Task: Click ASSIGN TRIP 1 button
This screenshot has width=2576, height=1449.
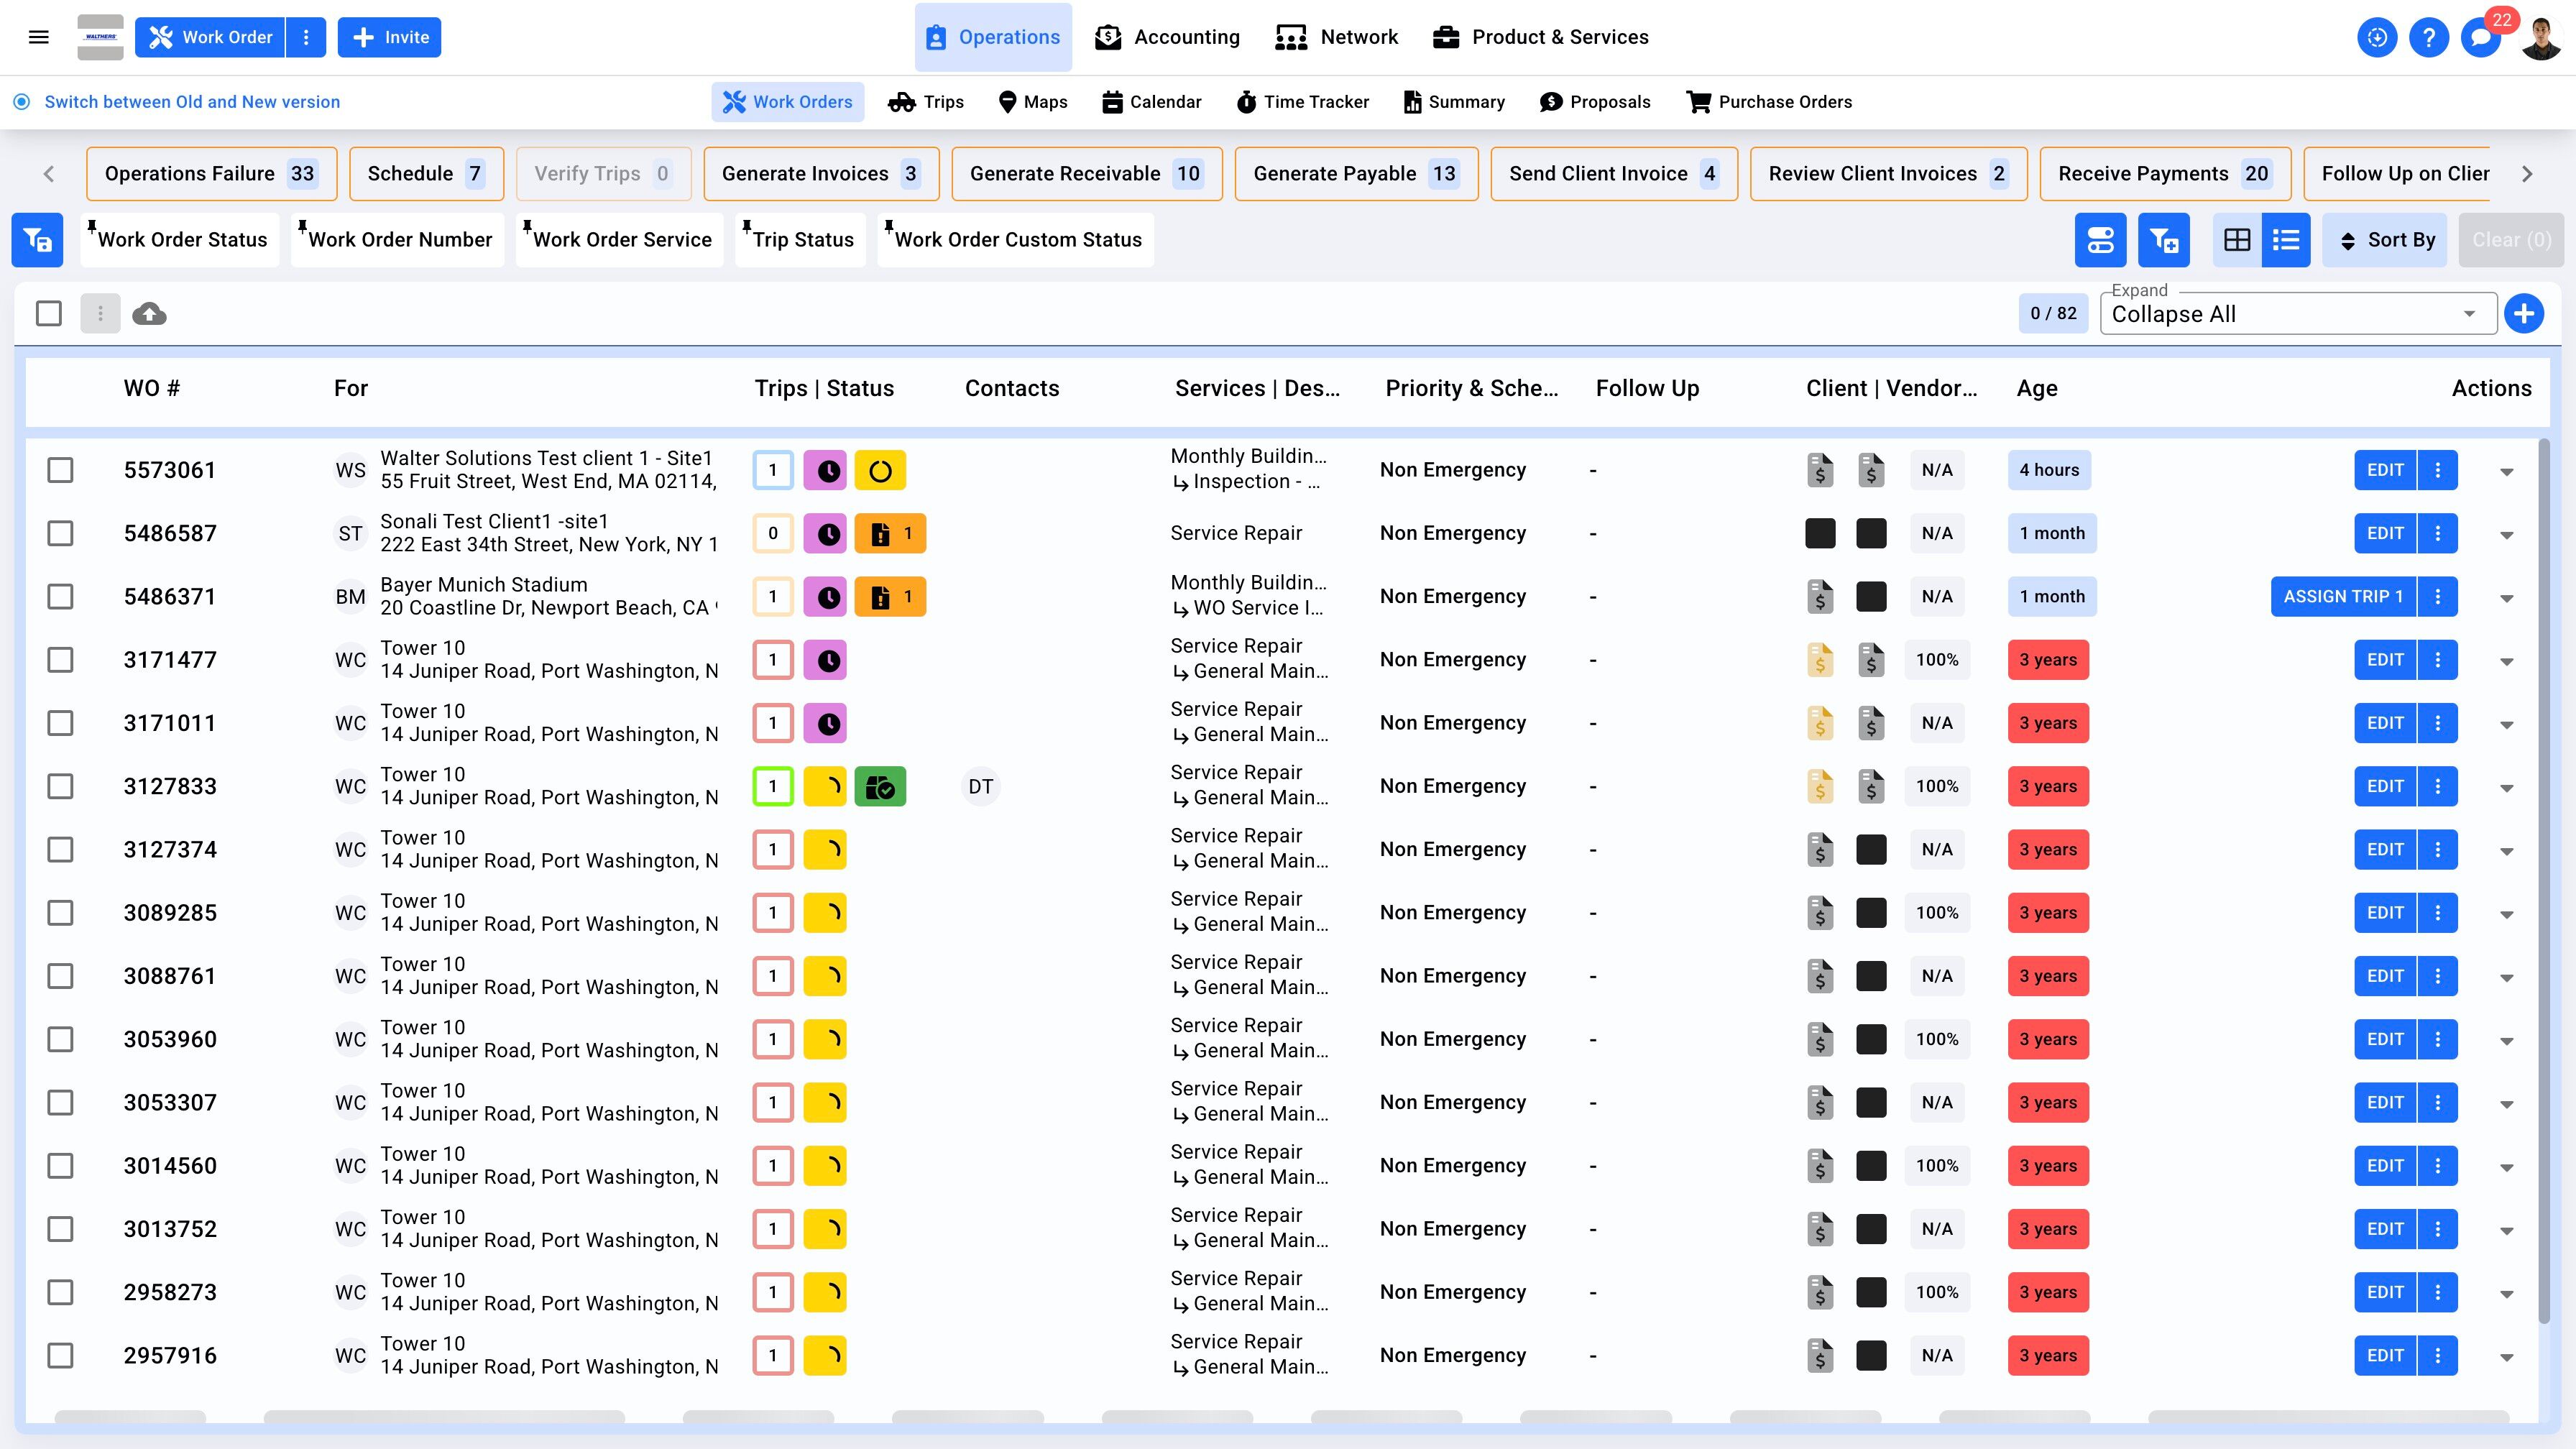Action: pyautogui.click(x=2342, y=597)
